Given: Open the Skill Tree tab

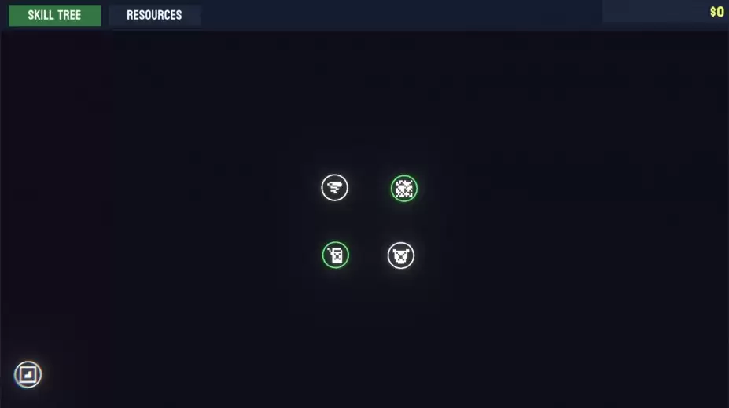Looking at the screenshot, I should tap(54, 16).
